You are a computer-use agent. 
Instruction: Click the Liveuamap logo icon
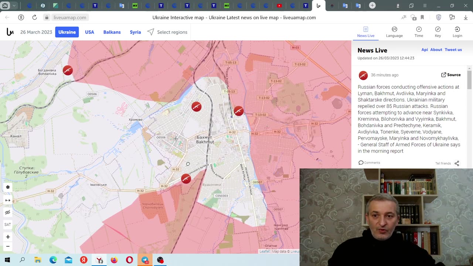(10, 32)
